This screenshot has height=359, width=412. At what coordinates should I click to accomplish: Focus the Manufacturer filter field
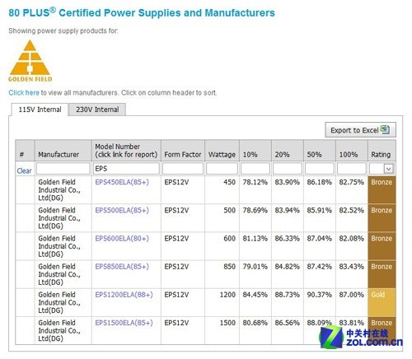point(63,169)
